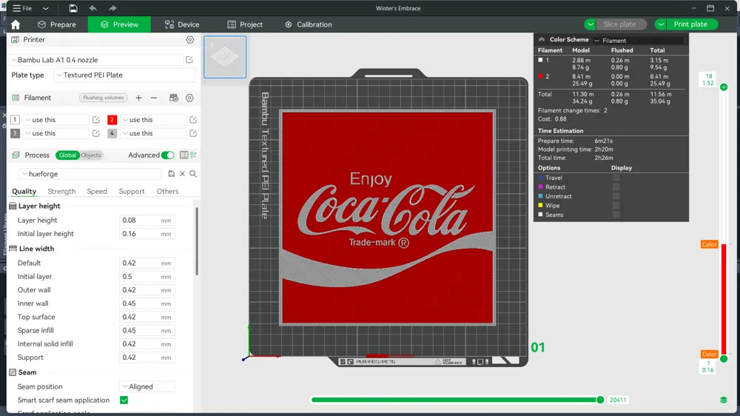Viewport: 740px width, 416px height.
Task: Open filament 3 'use this' dropdown
Action: 56,133
